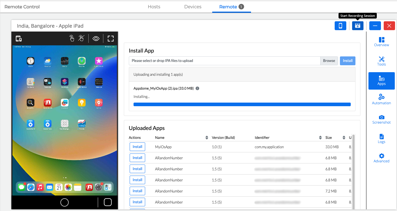Enable touch input on the remote device
Screen dimensions: 397x211
(x=72, y=38)
